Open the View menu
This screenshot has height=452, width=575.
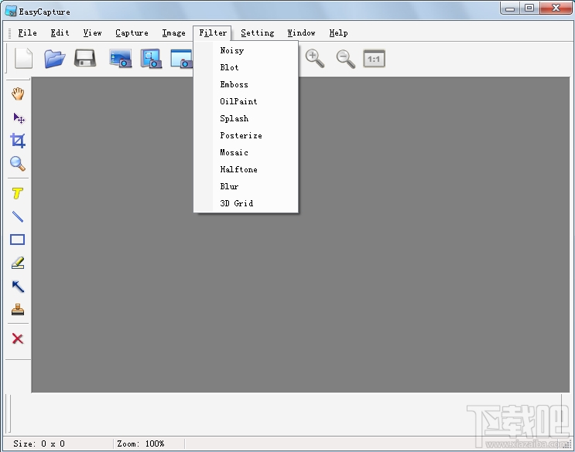[x=92, y=33]
